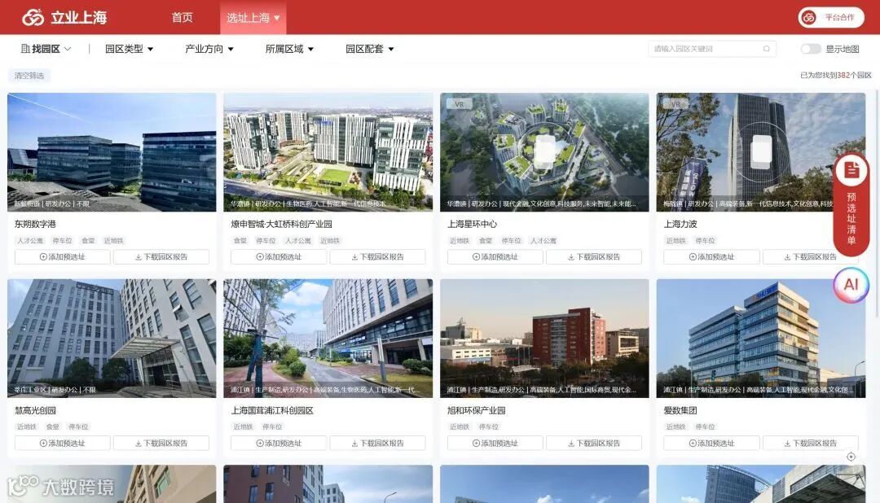Add 上海力波 to pre-selection list
This screenshot has width=880, height=503.
pyautogui.click(x=711, y=257)
